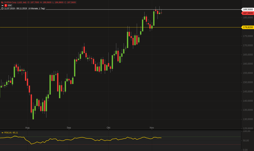Click the clock icon beside the date range
The height and width of the screenshot is (151, 254).
2,8
